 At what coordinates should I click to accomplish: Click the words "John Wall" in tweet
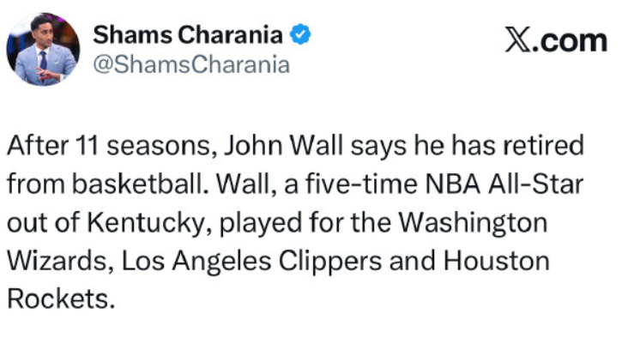point(283,145)
